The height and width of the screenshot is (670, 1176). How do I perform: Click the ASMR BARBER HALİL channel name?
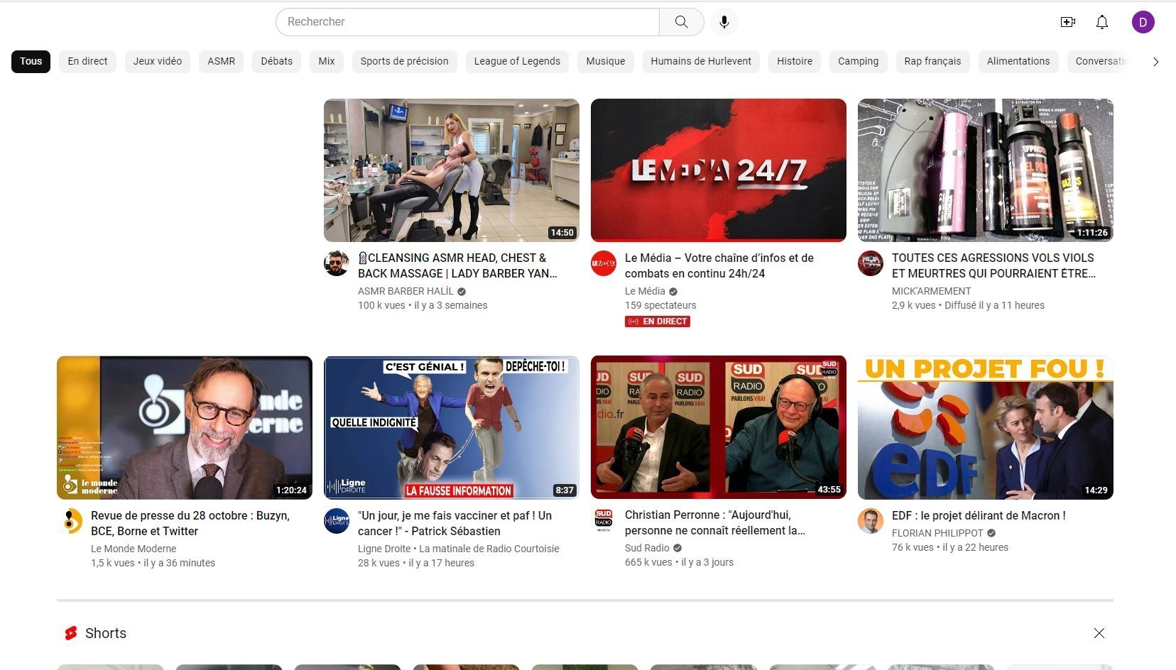(x=405, y=291)
